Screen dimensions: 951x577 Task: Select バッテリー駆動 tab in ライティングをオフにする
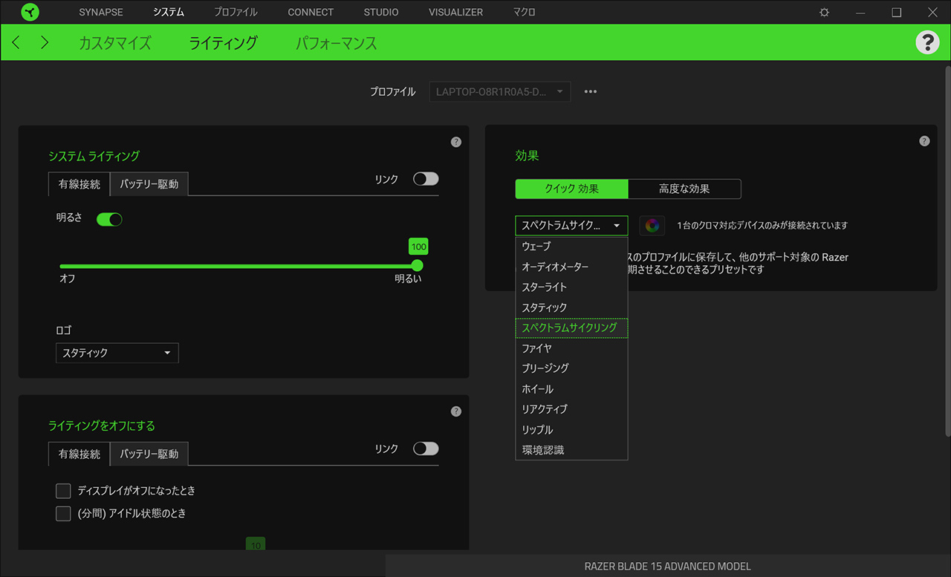(149, 454)
